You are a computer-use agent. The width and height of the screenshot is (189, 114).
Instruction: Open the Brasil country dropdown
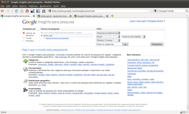108,37
